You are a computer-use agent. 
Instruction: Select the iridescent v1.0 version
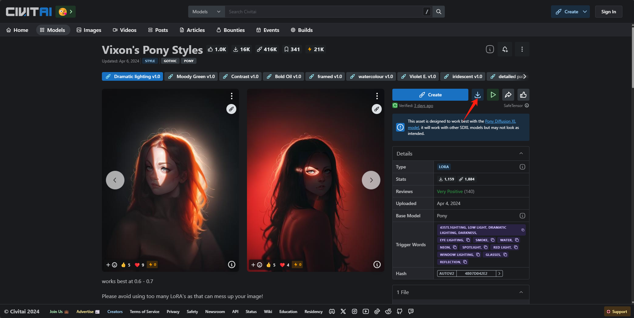[463, 76]
